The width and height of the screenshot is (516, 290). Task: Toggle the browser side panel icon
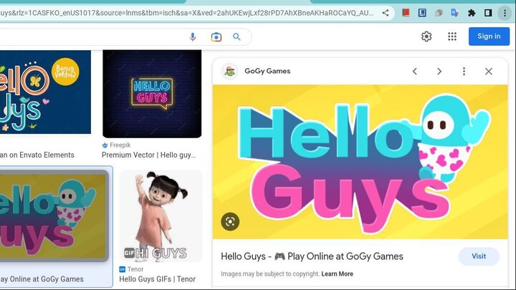(488, 13)
